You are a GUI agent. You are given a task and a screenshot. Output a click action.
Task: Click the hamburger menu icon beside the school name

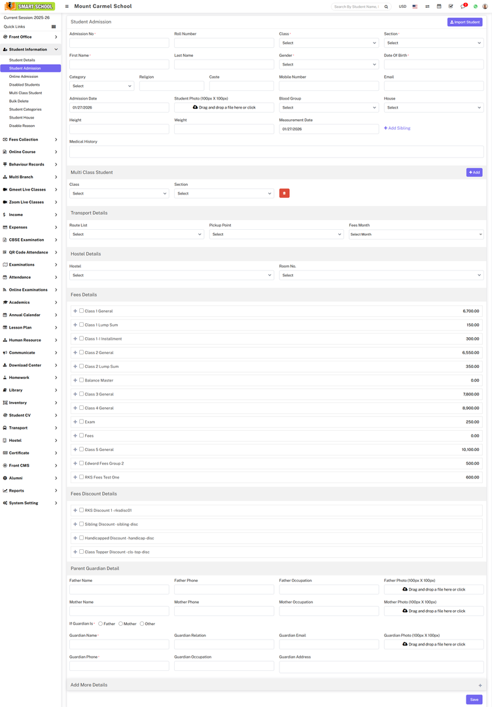tap(67, 7)
